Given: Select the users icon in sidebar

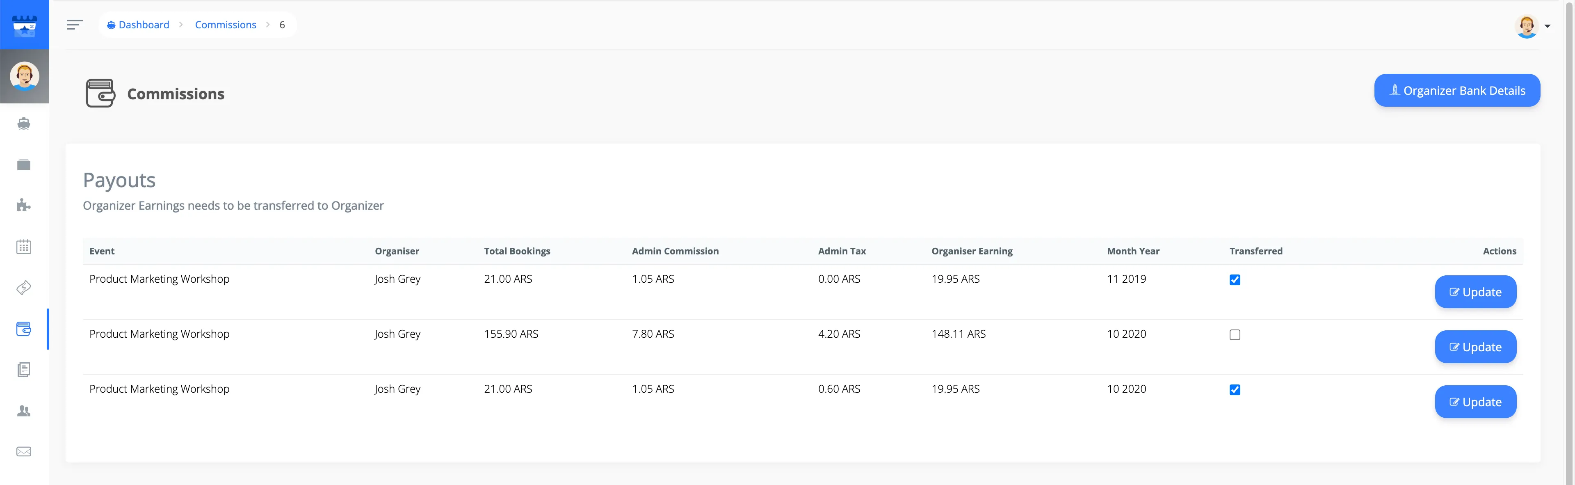Looking at the screenshot, I should point(24,410).
